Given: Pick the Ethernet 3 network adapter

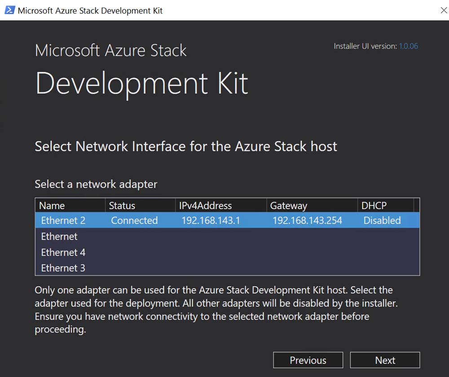Looking at the screenshot, I should click(x=63, y=268).
